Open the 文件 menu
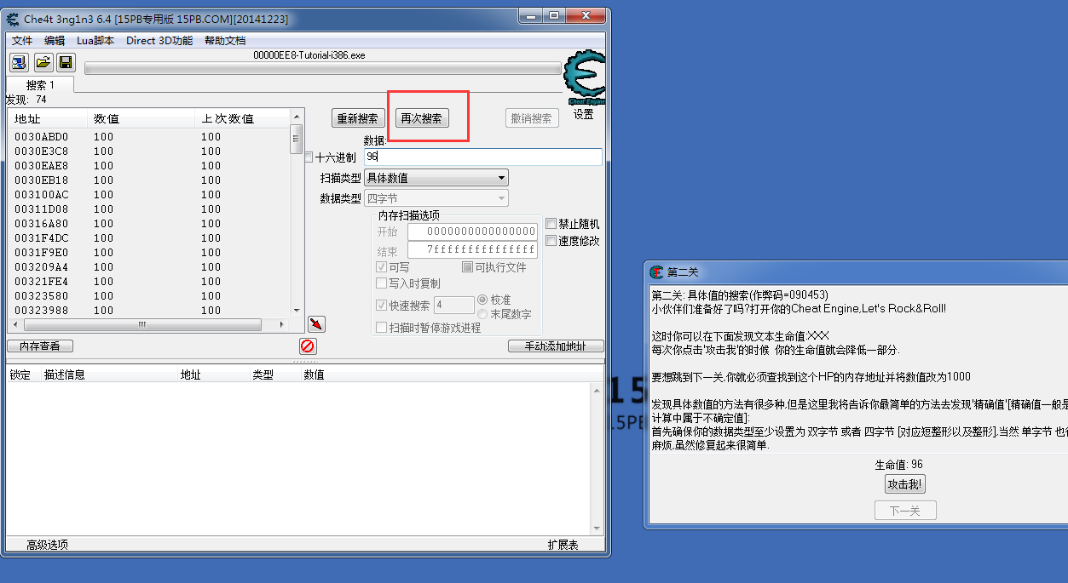 pos(22,40)
